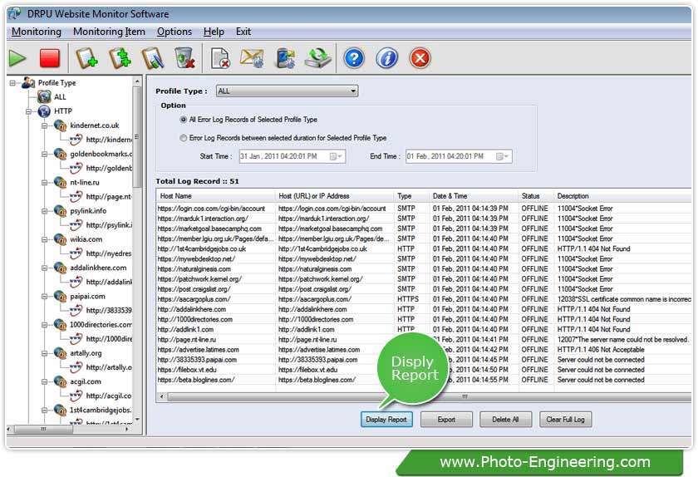This screenshot has width=698, height=477.
Task: Select Error Log Records between selected duration
Action: click(183, 138)
